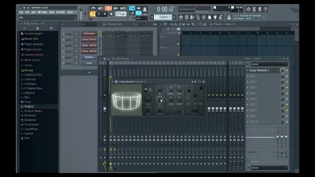Open the tempo tapper icon
Screen dimensions: 315x177
221,17
